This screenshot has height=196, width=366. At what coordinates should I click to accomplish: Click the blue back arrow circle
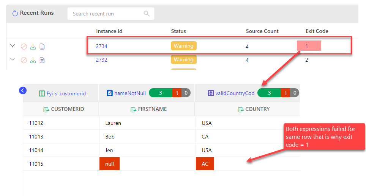[22, 90]
